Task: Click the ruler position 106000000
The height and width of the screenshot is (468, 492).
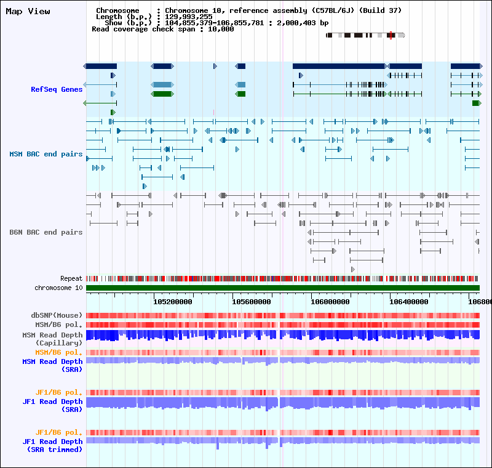Action: pos(330,302)
